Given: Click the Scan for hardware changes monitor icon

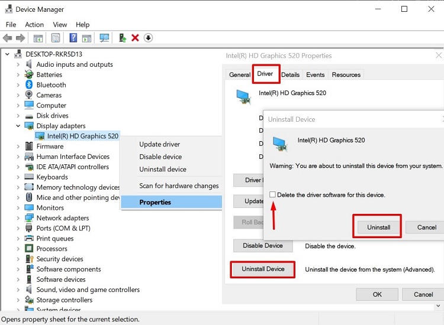Looking at the screenshot, I should pyautogui.click(x=104, y=38).
